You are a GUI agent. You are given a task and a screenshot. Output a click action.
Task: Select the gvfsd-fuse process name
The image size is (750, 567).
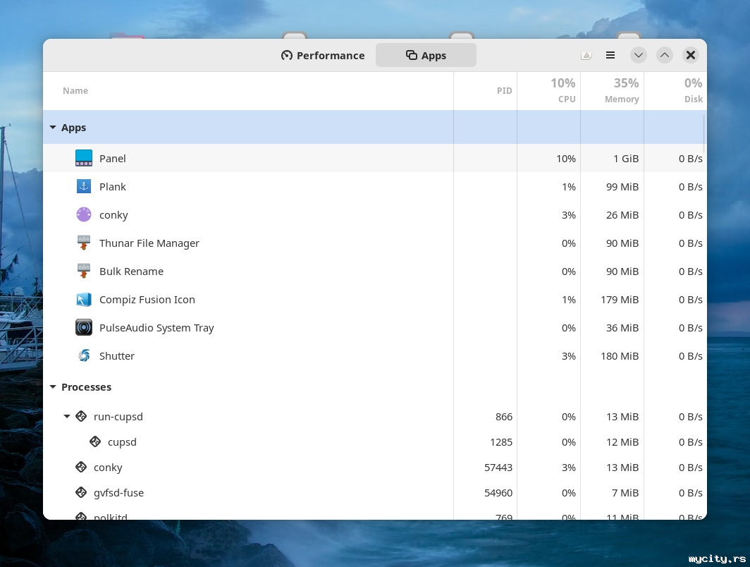(x=118, y=494)
